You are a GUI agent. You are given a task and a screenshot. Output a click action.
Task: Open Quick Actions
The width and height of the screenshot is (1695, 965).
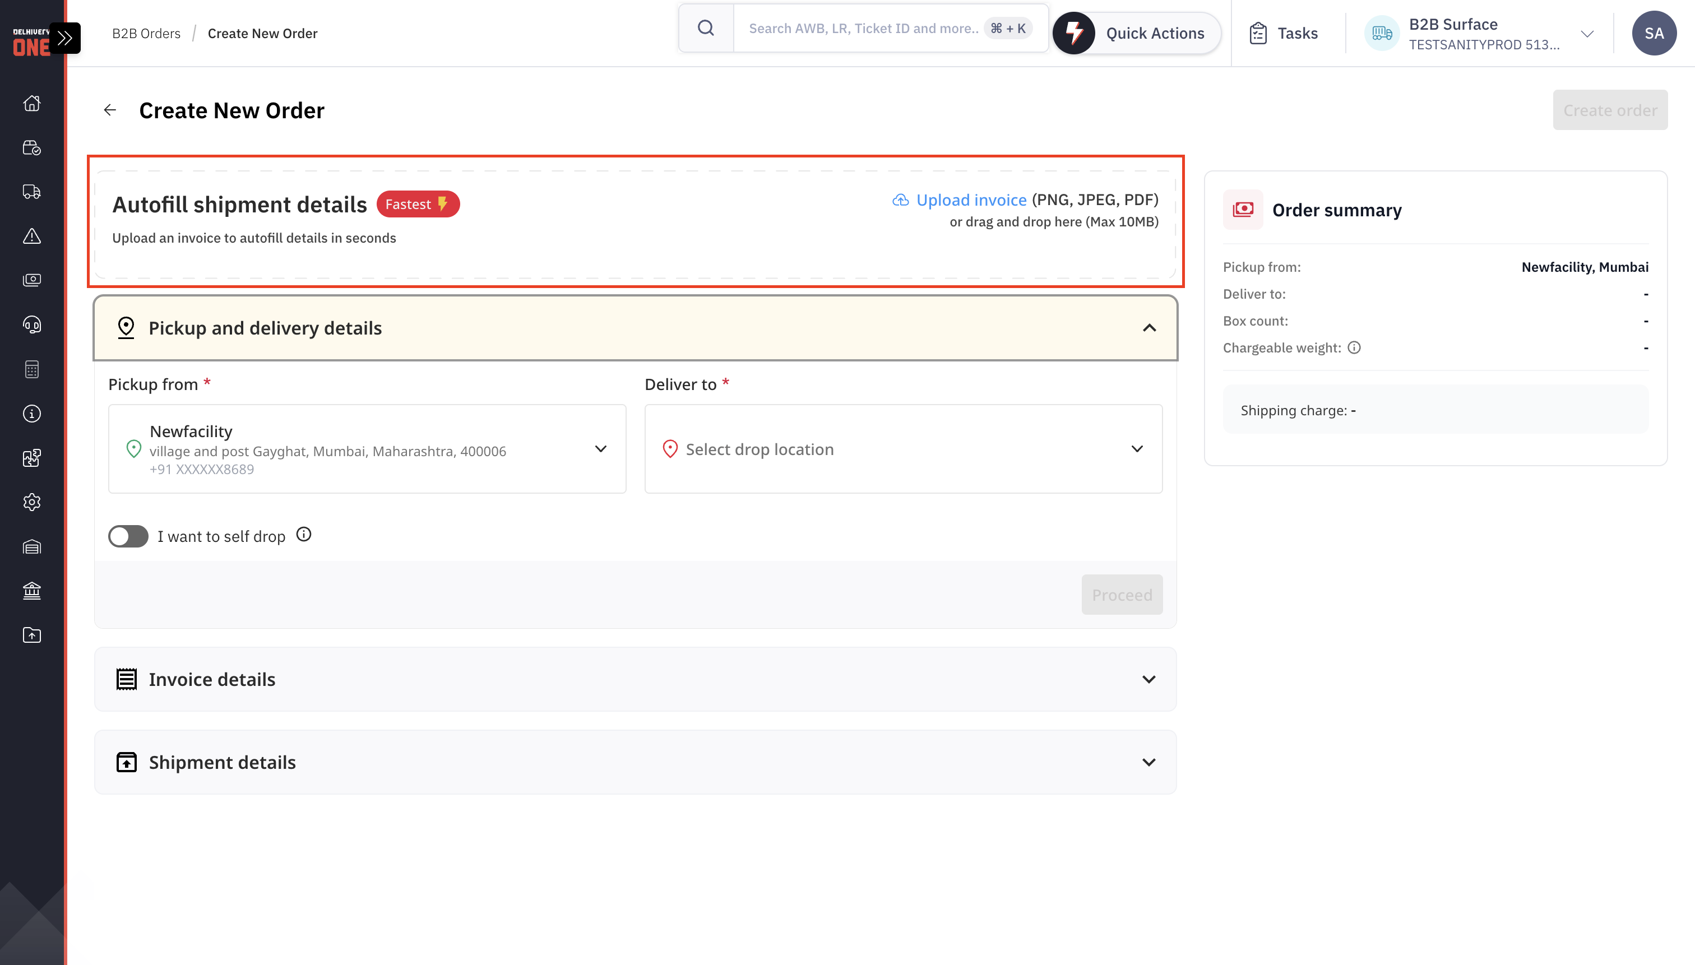1137,33
